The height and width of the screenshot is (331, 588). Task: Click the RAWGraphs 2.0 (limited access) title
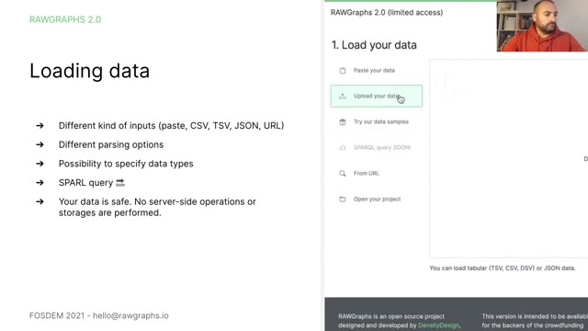(x=387, y=12)
